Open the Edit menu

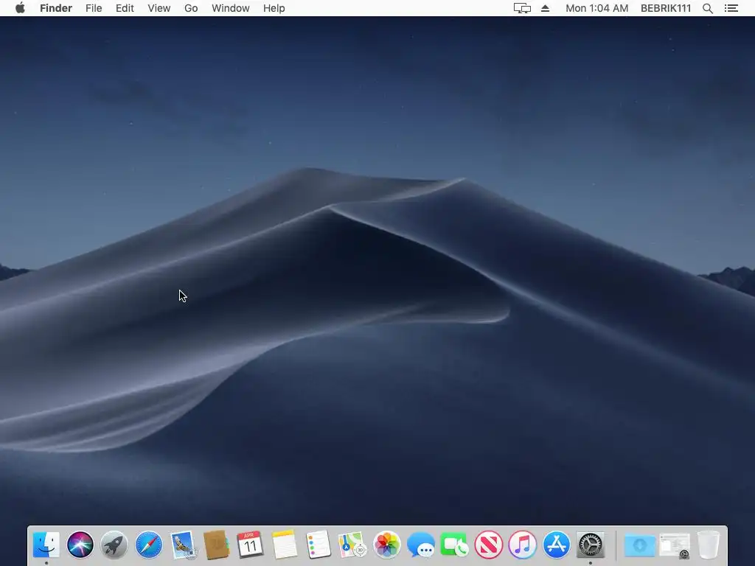coord(125,8)
